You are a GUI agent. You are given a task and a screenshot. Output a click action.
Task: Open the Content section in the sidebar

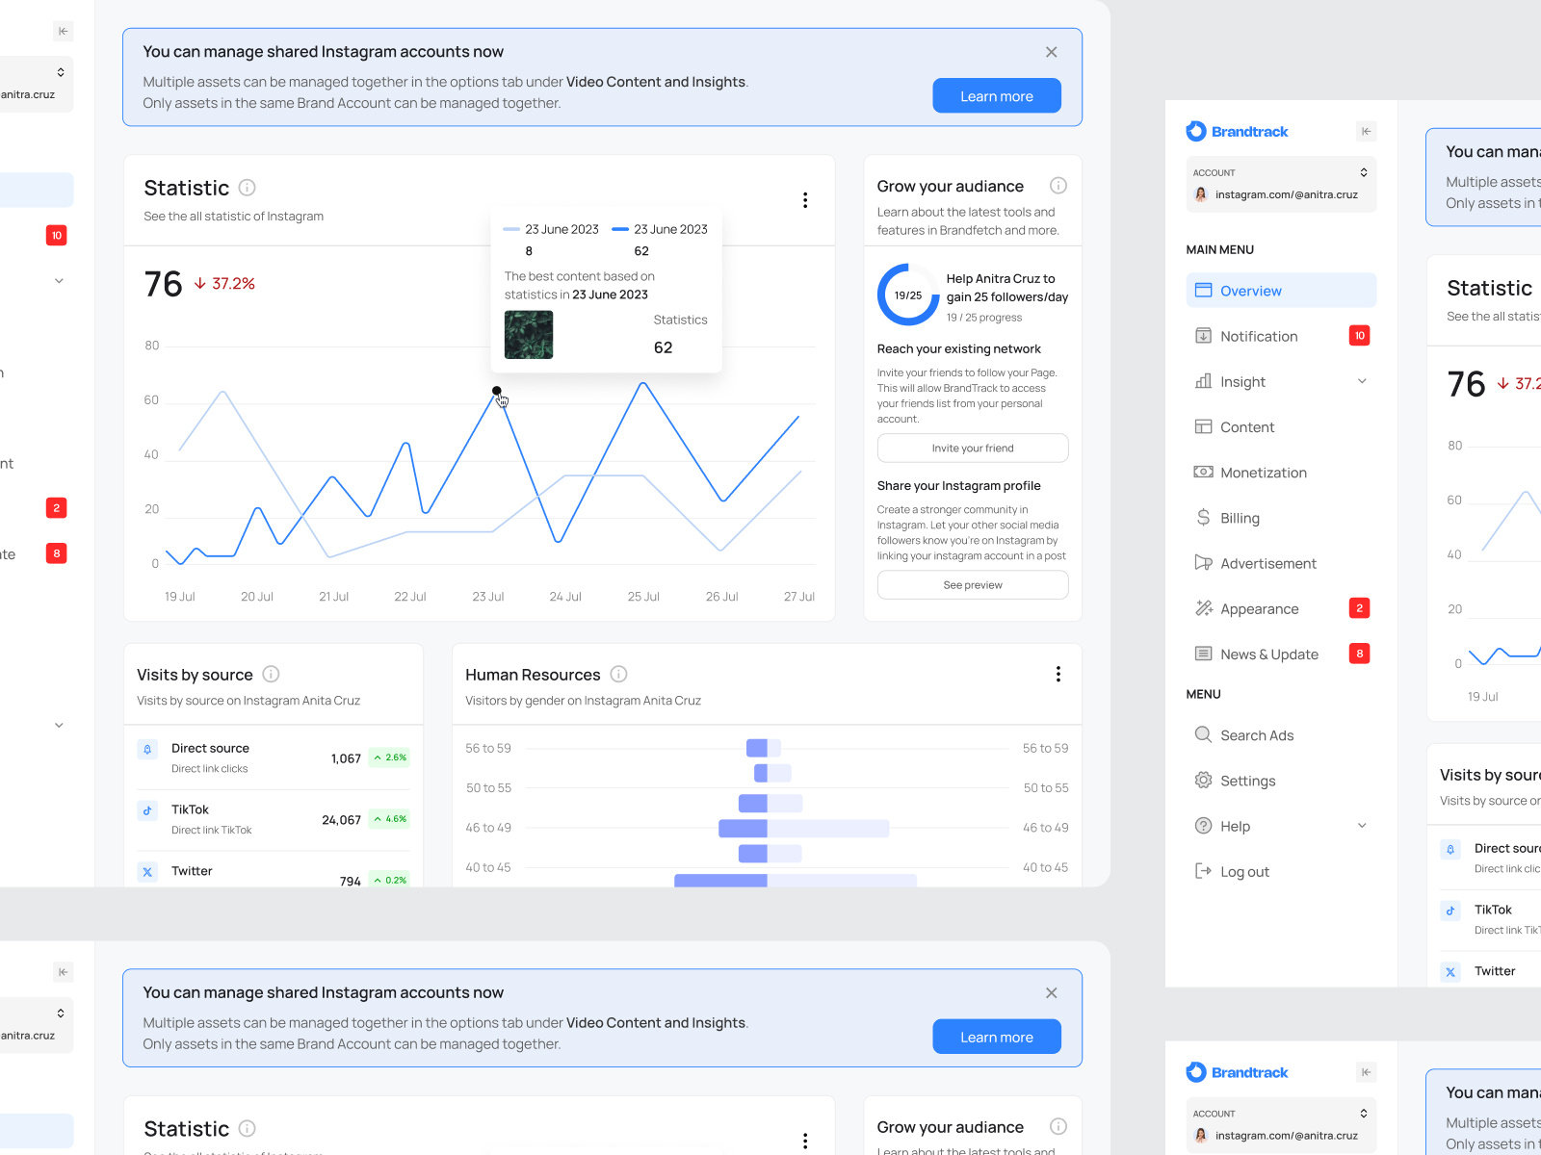(1247, 426)
